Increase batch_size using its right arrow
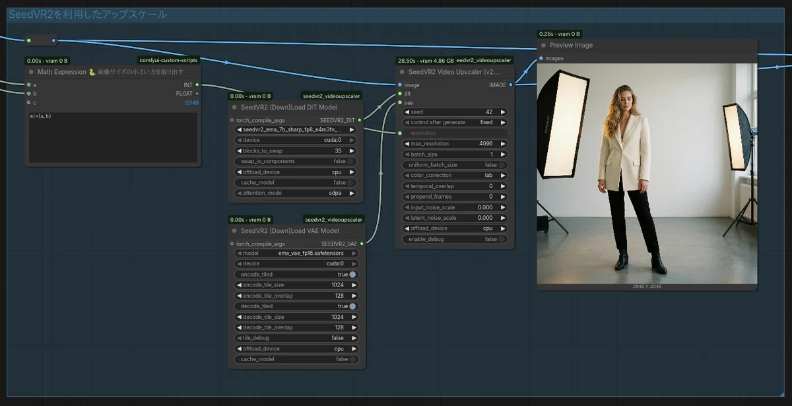This screenshot has width=792, height=406. pyautogui.click(x=503, y=154)
